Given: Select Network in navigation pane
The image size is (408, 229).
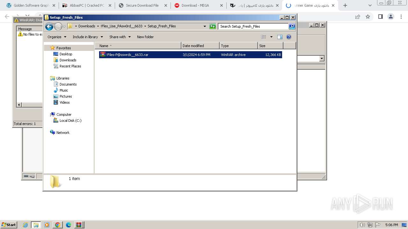Looking at the screenshot, I should point(62,133).
